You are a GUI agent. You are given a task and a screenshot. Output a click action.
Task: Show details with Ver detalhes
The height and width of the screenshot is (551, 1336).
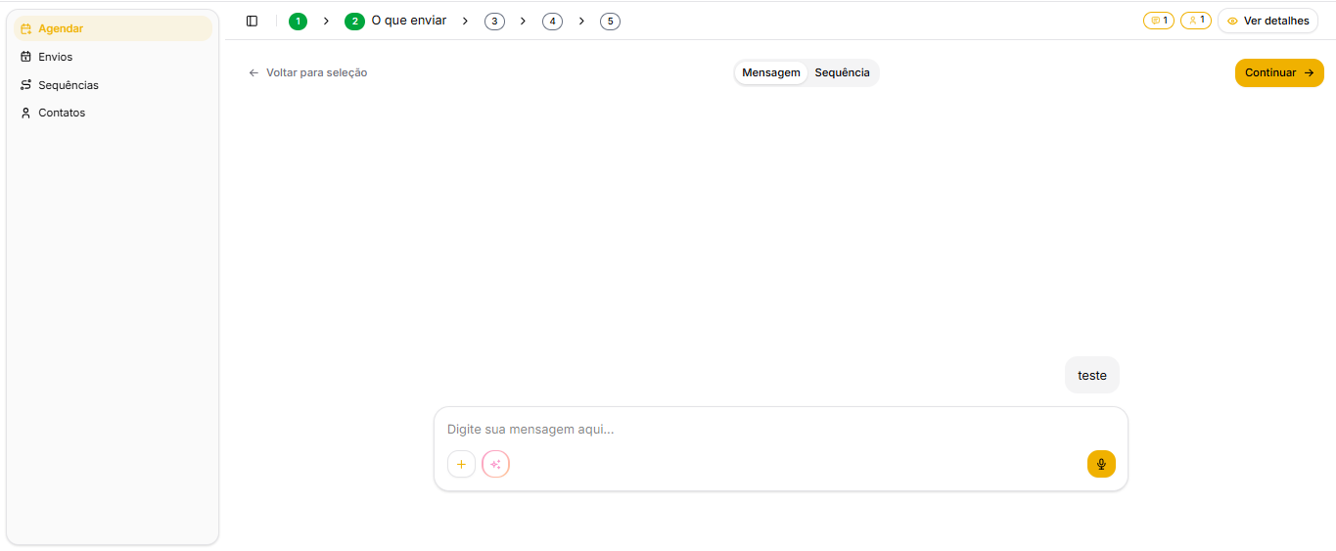point(1267,21)
